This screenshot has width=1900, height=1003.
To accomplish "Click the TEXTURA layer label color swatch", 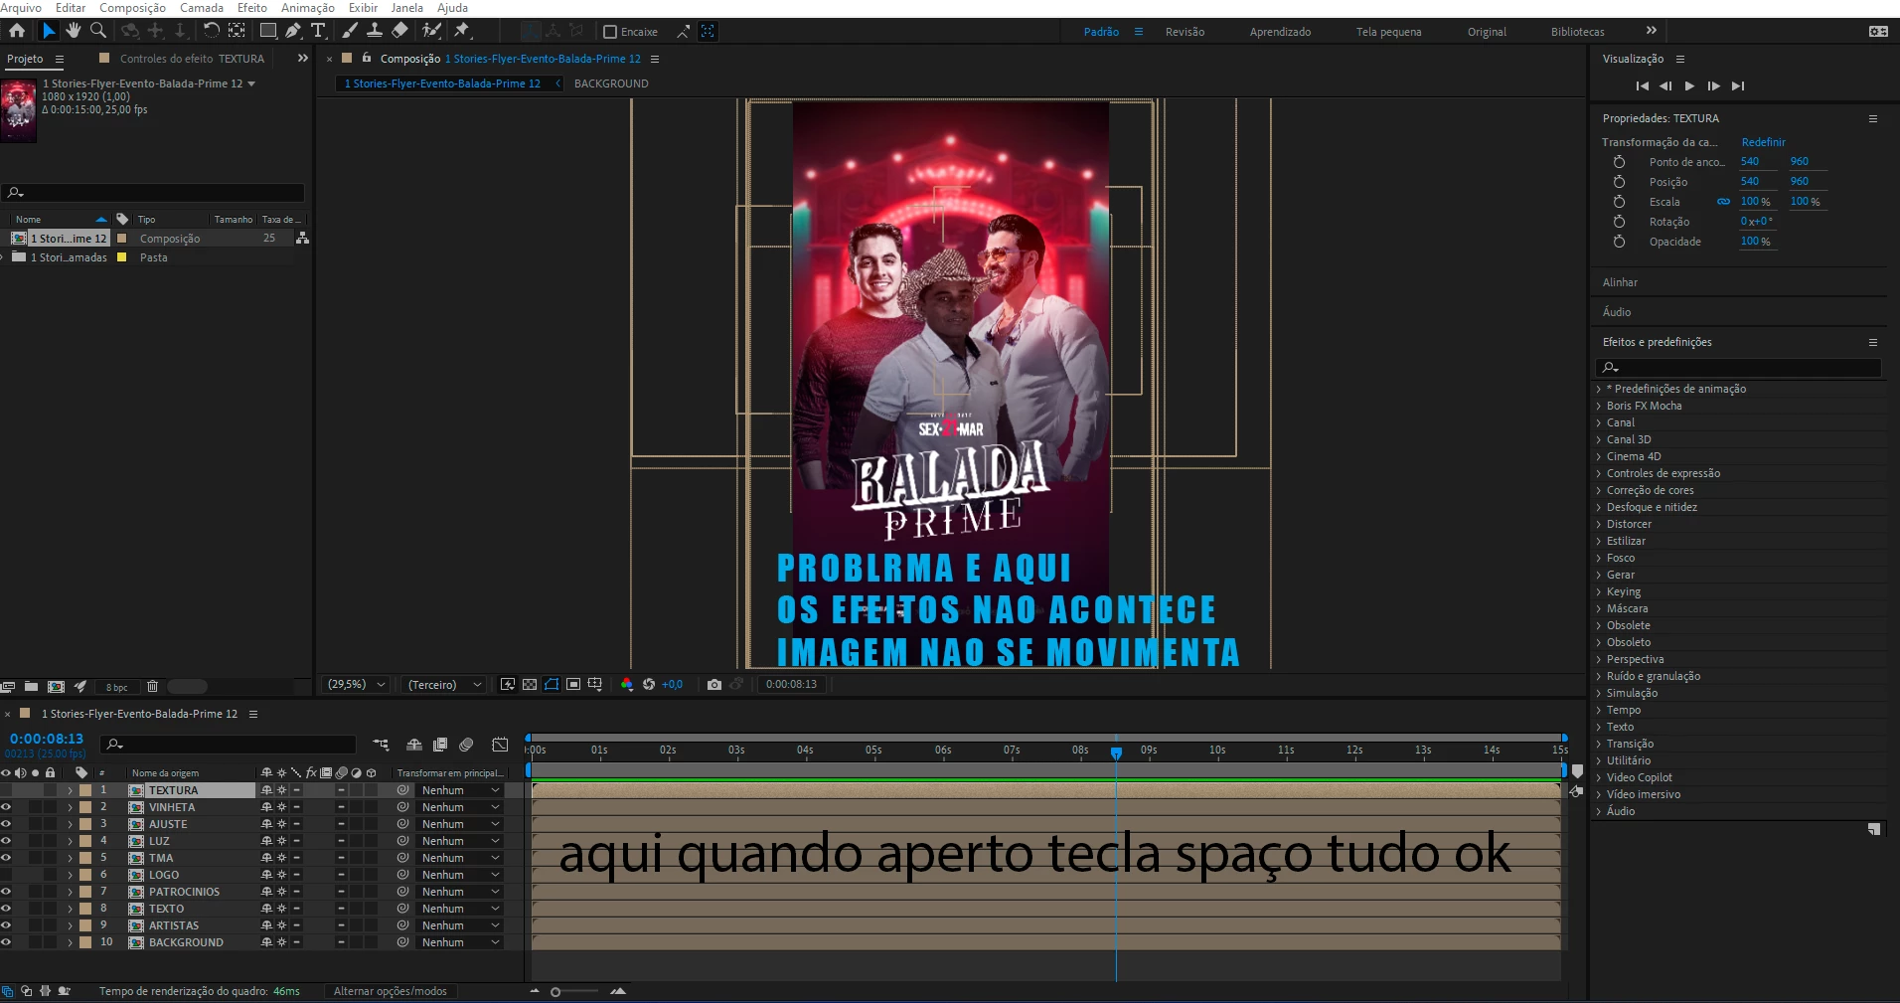I will (x=85, y=790).
